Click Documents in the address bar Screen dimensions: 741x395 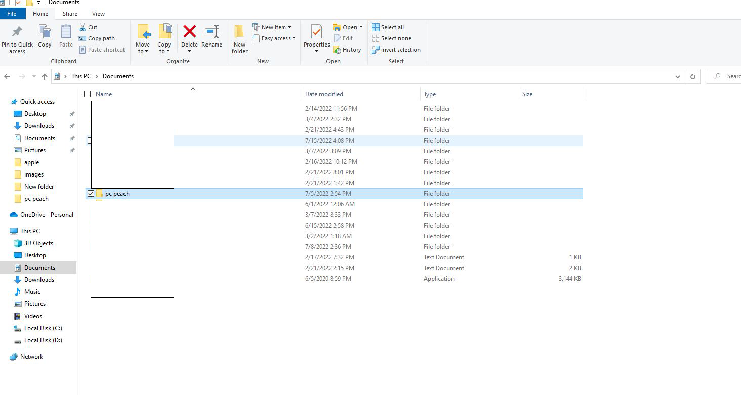pyautogui.click(x=118, y=76)
